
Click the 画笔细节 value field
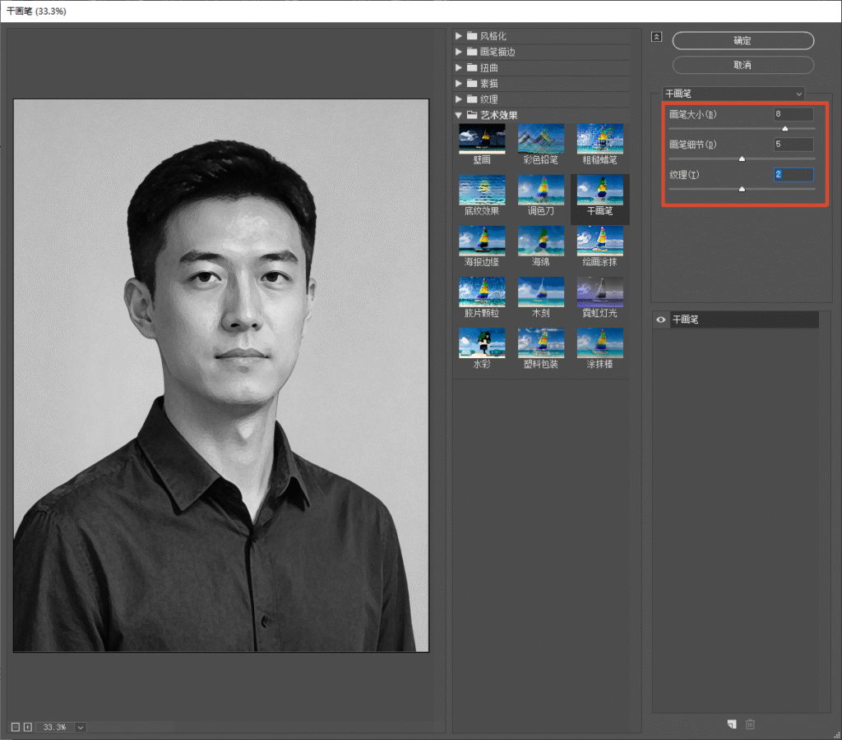pyautogui.click(x=793, y=145)
